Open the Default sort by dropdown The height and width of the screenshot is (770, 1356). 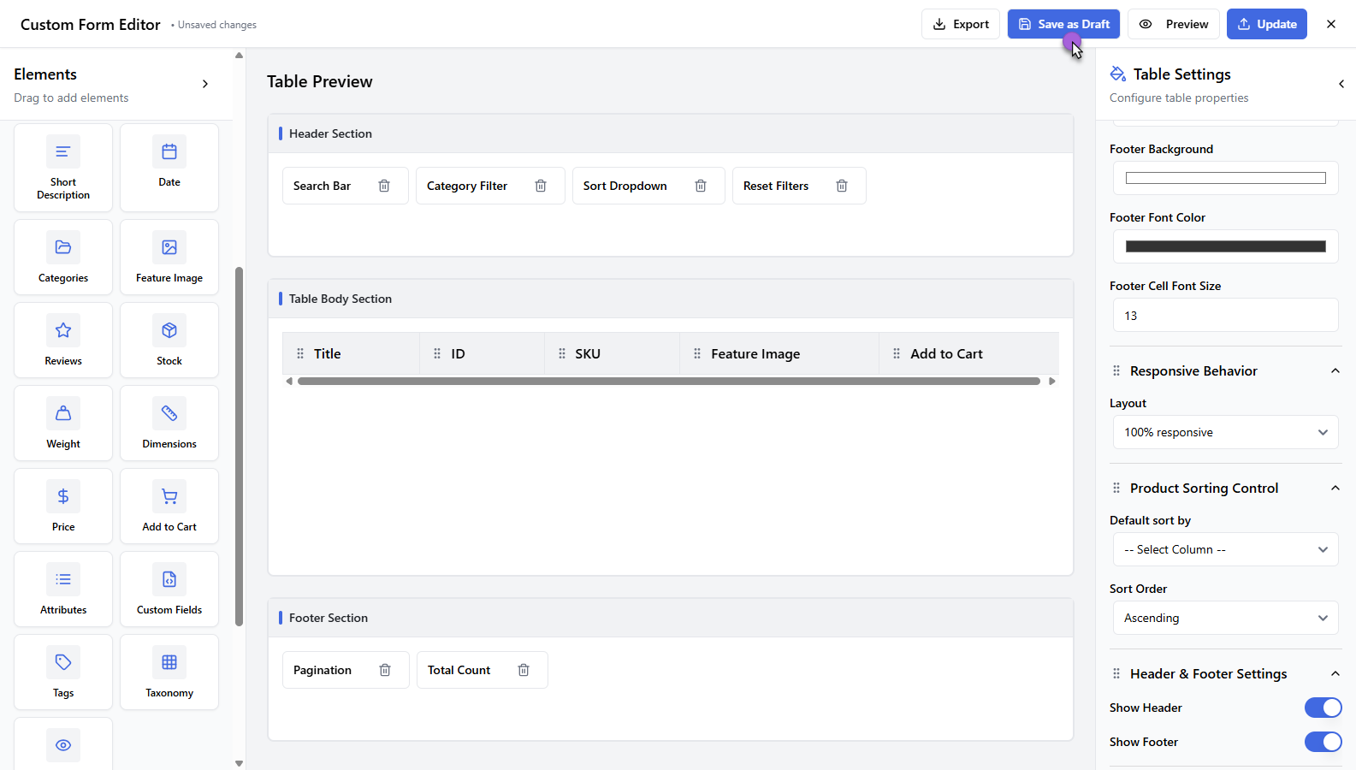[x=1226, y=549]
